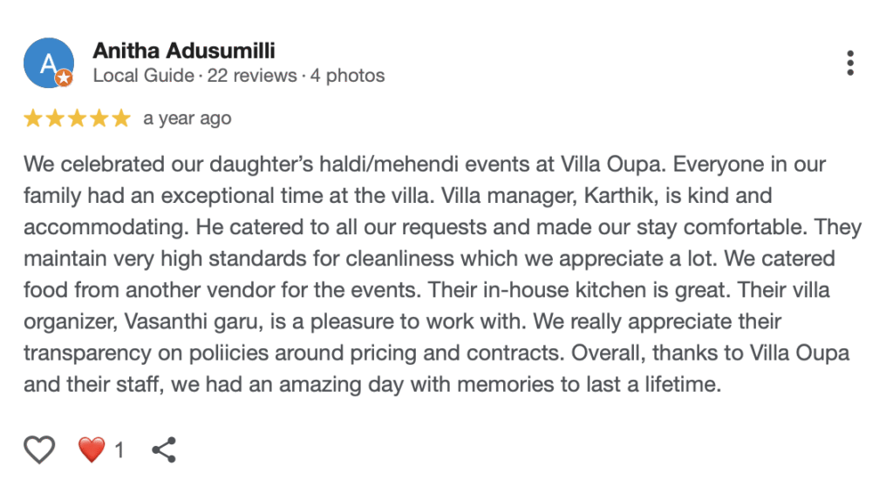Click the red heart reaction emoji
This screenshot has height=486, width=893.
pyautogui.click(x=92, y=449)
